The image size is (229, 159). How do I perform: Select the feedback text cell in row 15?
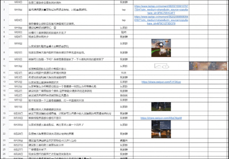coord(71,91)
